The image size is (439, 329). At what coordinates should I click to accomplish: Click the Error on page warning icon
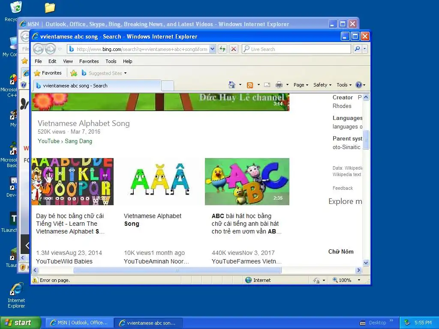pyautogui.click(x=35, y=280)
